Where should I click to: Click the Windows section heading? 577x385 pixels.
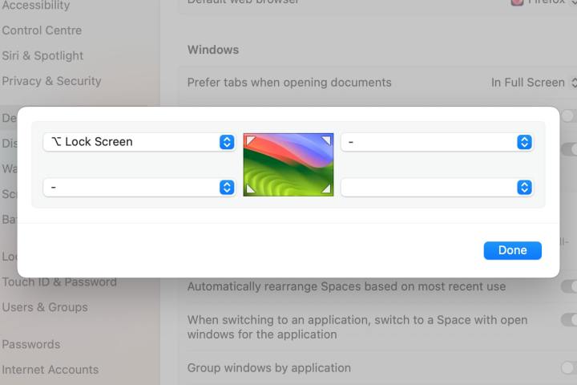click(x=213, y=50)
